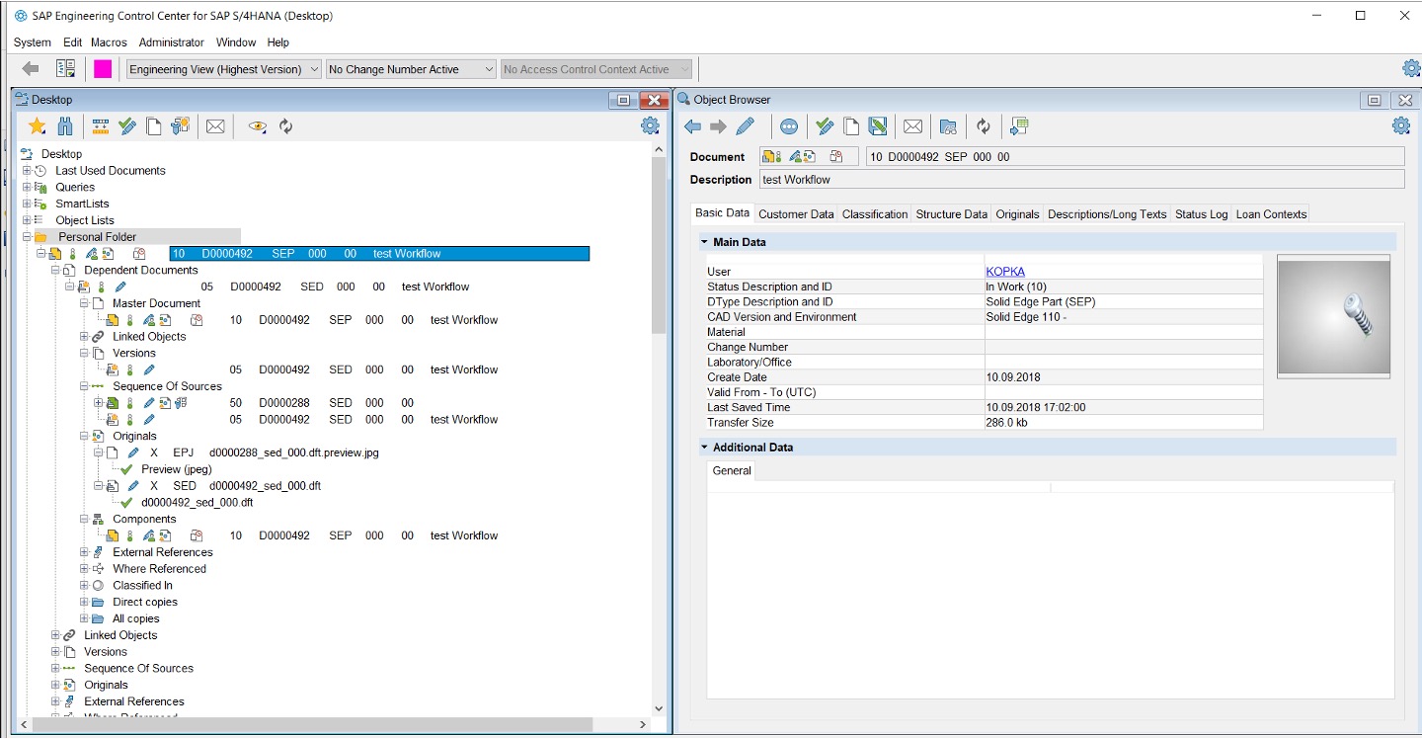Viewport: 1422px width, 739px height.
Task: Click the KOPKA user link
Action: coord(1005,272)
